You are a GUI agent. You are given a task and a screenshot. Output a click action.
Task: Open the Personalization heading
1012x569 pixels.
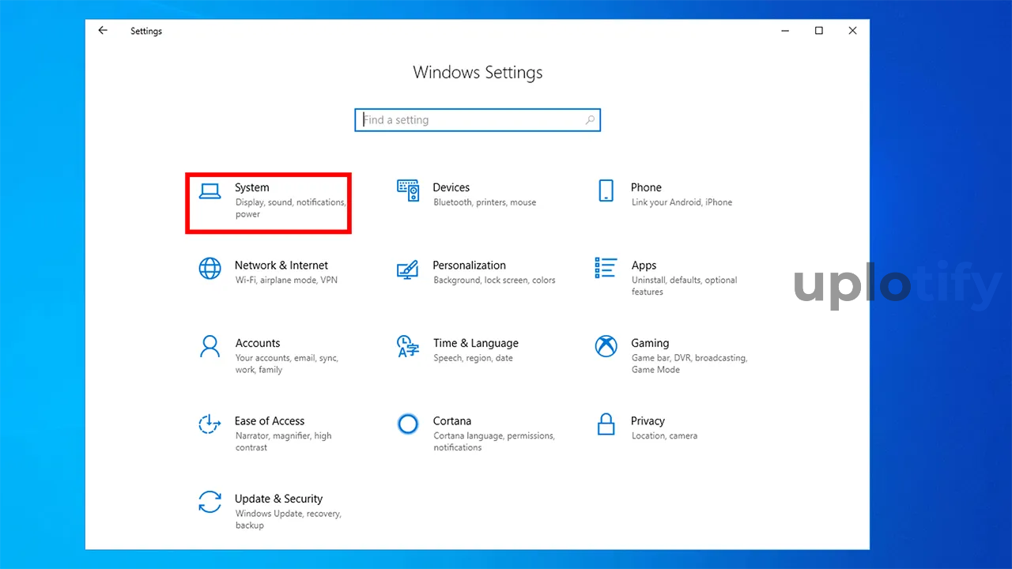point(470,266)
